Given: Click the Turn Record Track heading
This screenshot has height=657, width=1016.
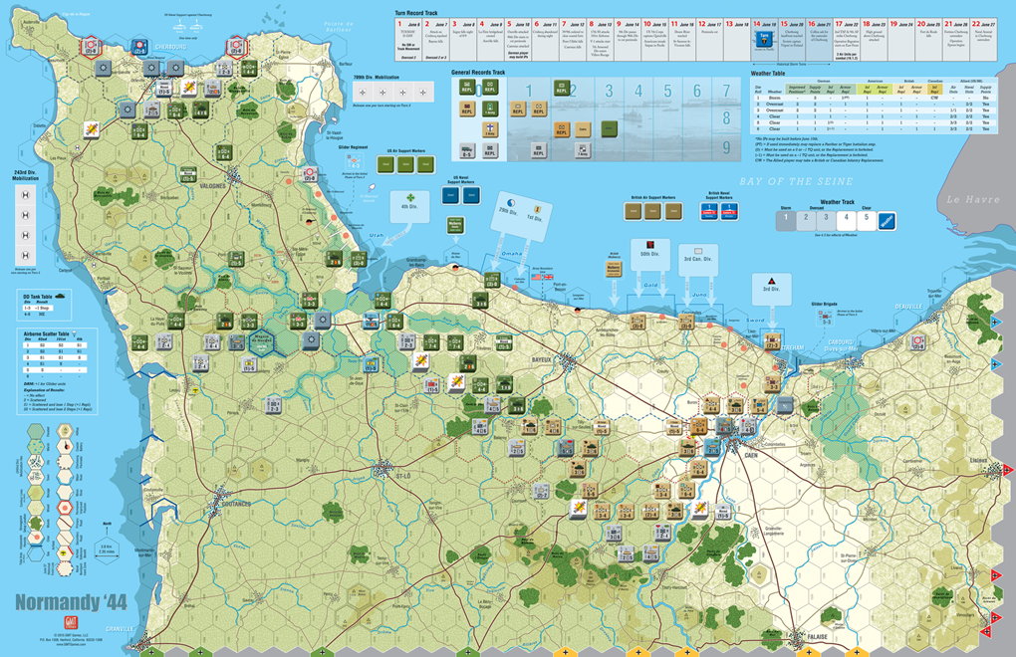Looking at the screenshot, I should [x=416, y=13].
